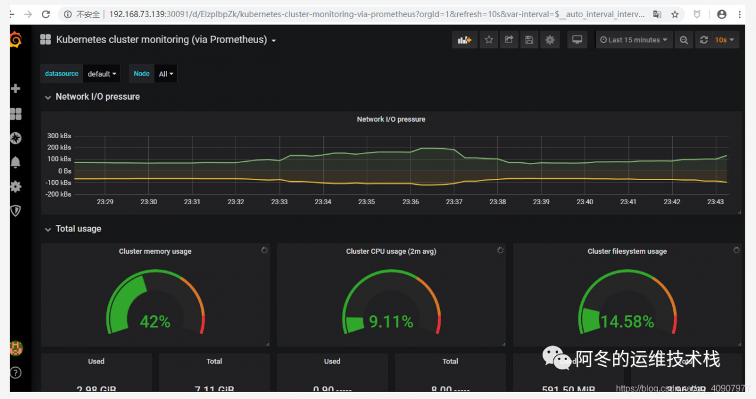Open Cluster CPU usage (2m avg) panel menu
756x399 pixels.
point(391,251)
